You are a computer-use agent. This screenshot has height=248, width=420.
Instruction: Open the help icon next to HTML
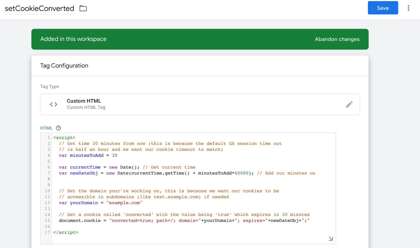point(59,128)
